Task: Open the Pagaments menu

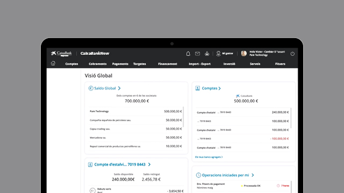Action: pos(120,64)
